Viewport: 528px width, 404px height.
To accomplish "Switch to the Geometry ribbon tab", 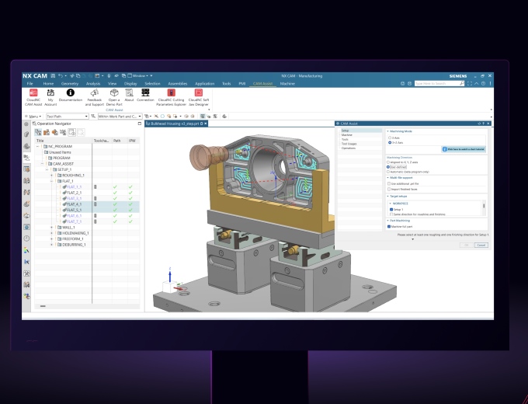I will (x=70, y=84).
